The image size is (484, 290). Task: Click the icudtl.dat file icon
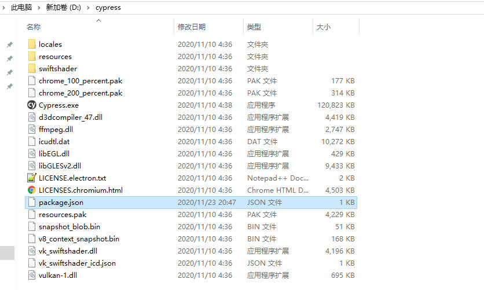click(x=32, y=141)
